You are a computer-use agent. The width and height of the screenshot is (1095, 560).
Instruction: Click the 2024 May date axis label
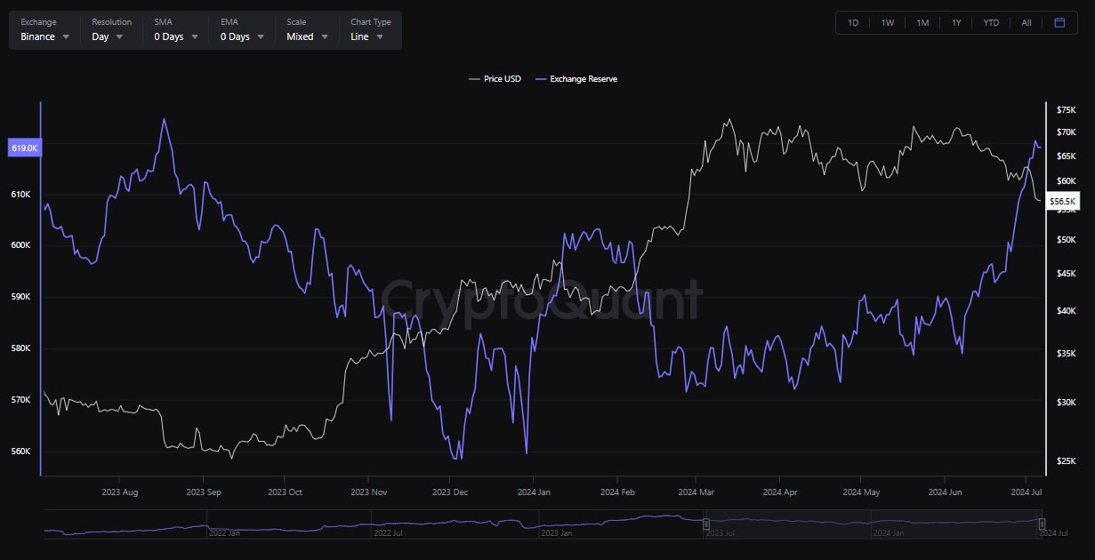pos(861,492)
